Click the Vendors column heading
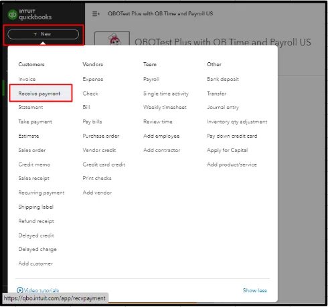328x307 pixels. 92,64
